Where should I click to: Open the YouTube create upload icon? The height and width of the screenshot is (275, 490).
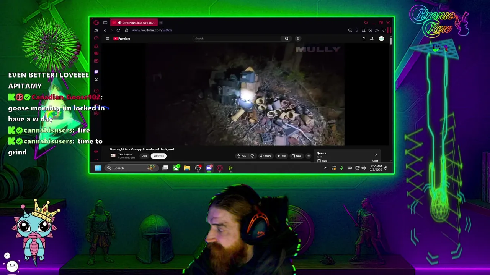tap(364, 39)
